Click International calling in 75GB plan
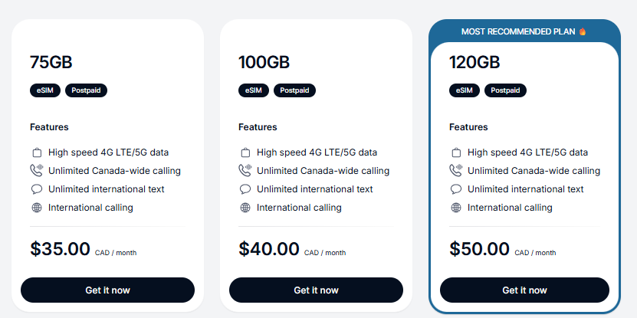The image size is (637, 318). tap(90, 208)
